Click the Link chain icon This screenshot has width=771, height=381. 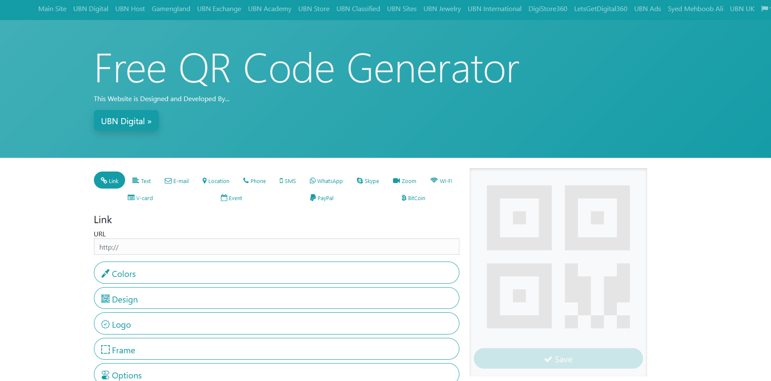(104, 180)
